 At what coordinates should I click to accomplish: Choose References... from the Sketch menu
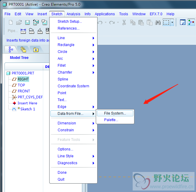click(73, 28)
